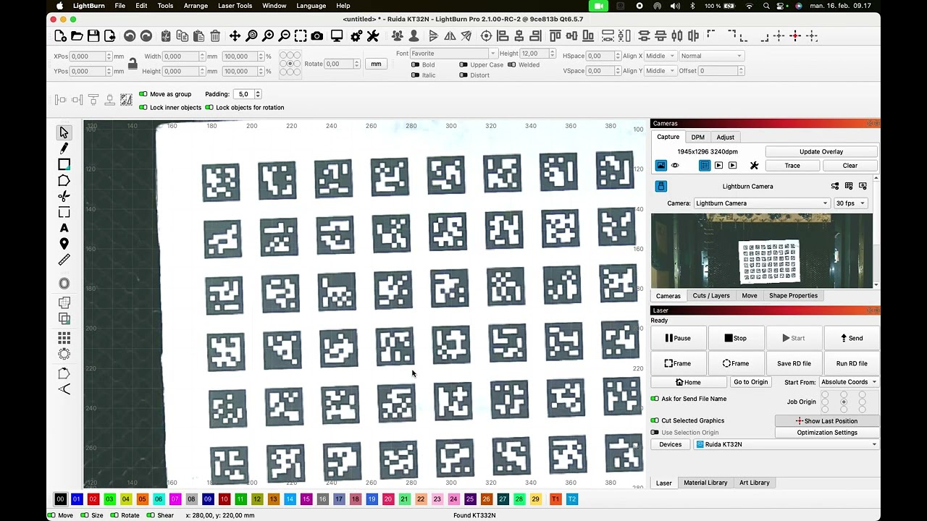927x521 pixels.
Task: Click the Save RD file button
Action: (794, 363)
